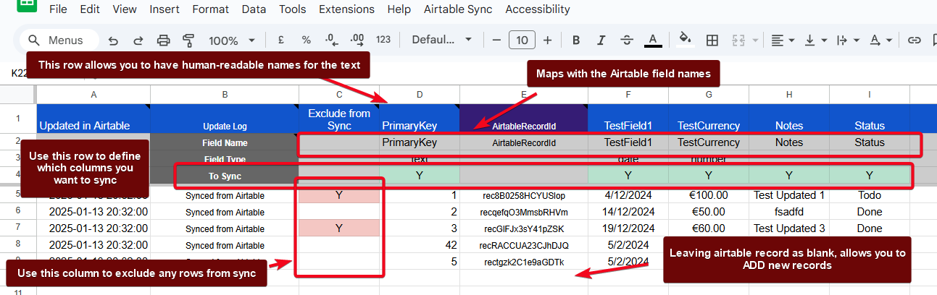Open the Help menu
The width and height of the screenshot is (937, 295).
[399, 9]
